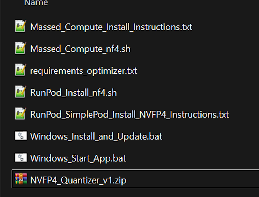This screenshot has height=197, width=259.
Task: Sort files by the Name column header
Action: point(36,3)
